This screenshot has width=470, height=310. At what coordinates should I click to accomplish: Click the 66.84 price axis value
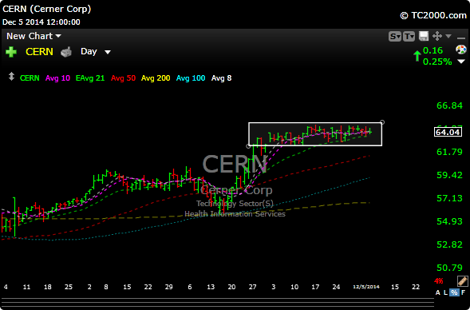(449, 105)
